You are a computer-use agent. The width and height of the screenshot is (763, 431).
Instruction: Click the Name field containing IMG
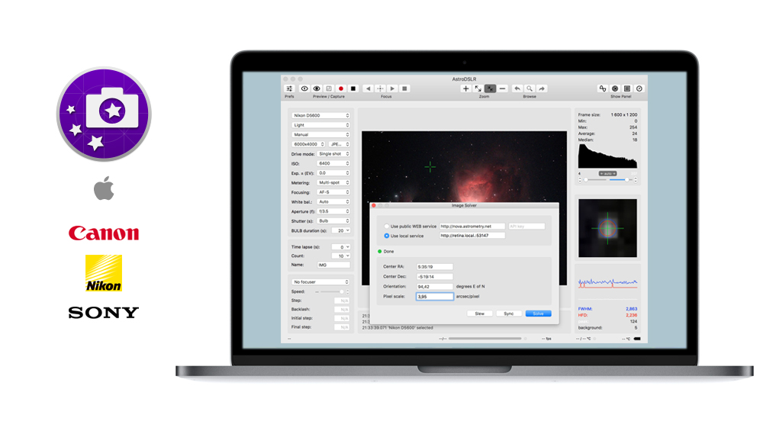coord(333,265)
